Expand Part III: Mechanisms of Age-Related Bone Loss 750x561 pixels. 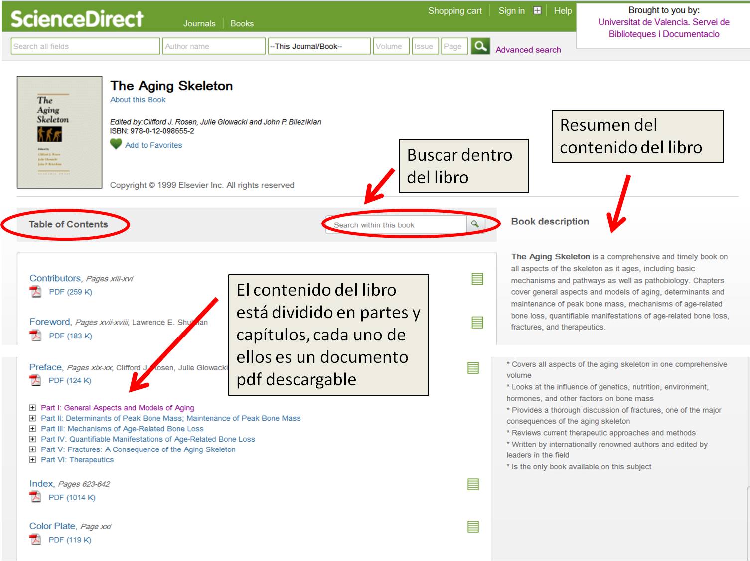(x=33, y=429)
